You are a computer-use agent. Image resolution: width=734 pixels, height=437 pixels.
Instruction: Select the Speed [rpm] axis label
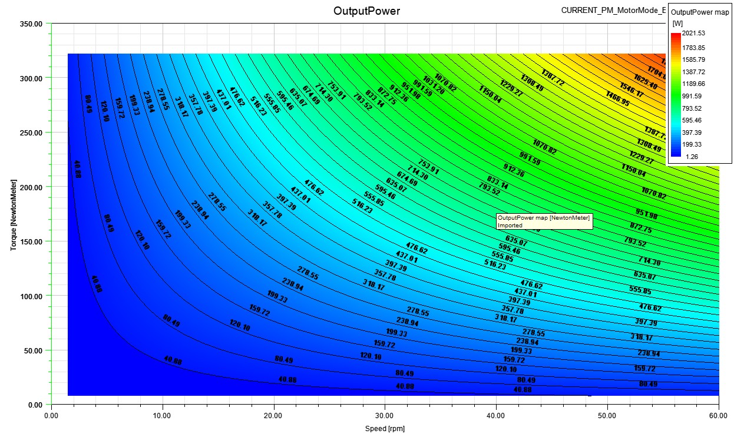(x=385, y=429)
